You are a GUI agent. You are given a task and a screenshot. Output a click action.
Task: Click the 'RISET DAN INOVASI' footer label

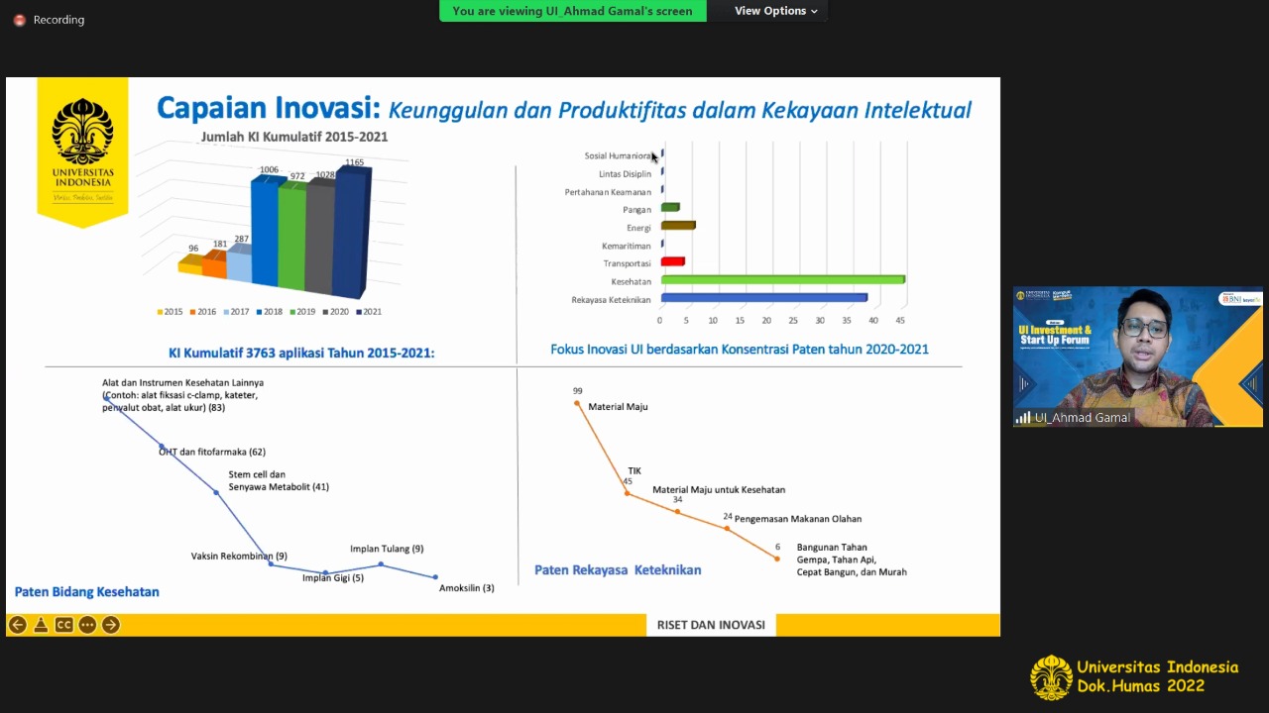pos(711,625)
